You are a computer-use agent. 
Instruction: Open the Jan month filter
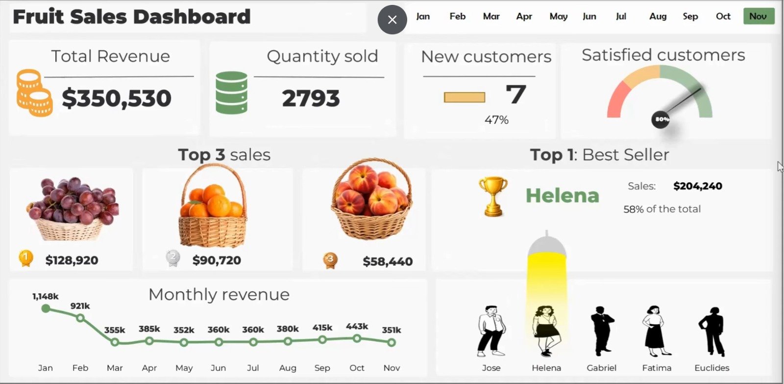click(x=423, y=16)
